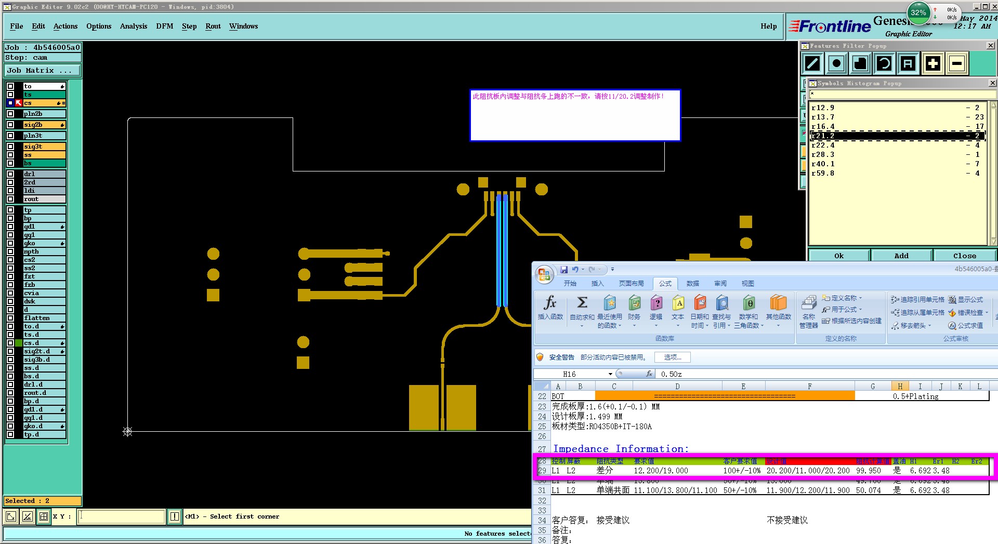Select the text features filter icon
This screenshot has width=998, height=544.
click(908, 64)
